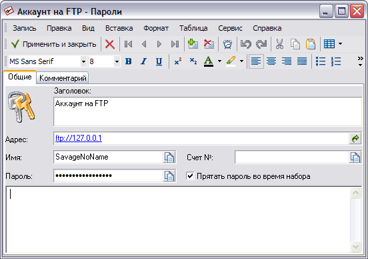Go to first record icon
The height and width of the screenshot is (259, 368).
coord(129,44)
